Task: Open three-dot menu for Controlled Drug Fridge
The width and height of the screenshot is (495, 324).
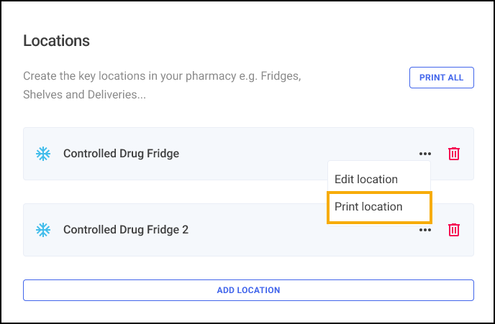Action: pos(425,153)
